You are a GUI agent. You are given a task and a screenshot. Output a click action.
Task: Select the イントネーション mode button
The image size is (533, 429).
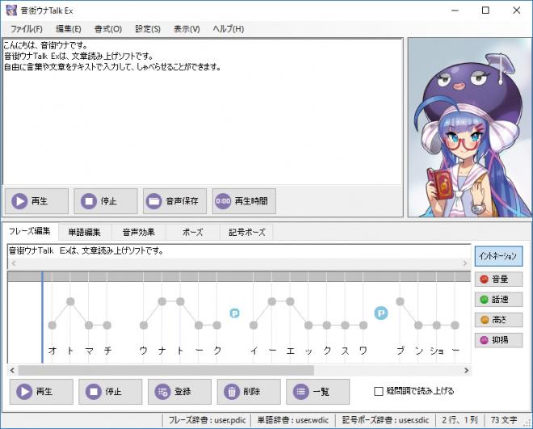498,256
